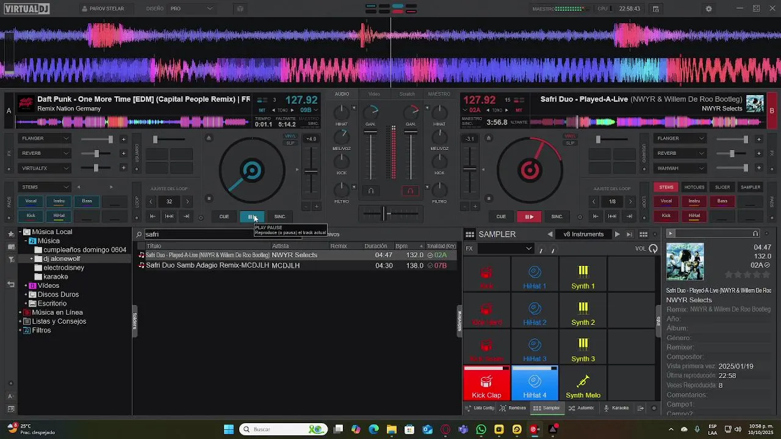Viewport: 781px width, 439px height.
Task: Halve the loop length on deck A
Action: point(151,202)
